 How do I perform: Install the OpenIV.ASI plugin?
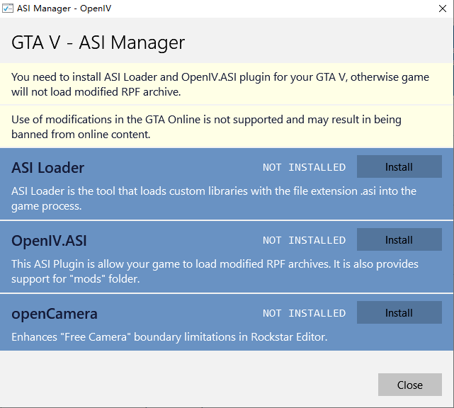click(x=399, y=240)
